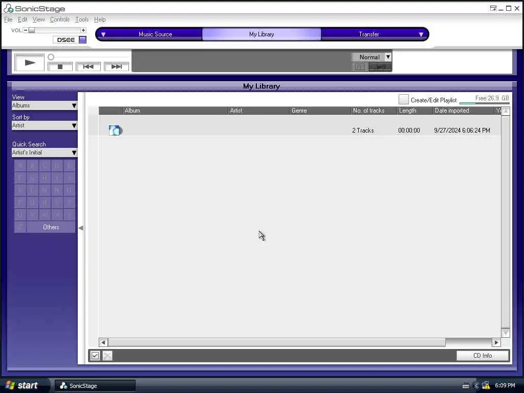Image resolution: width=524 pixels, height=393 pixels.
Task: Open the security alert tray icon
Action: (486, 386)
